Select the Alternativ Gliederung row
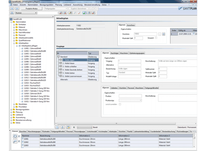206x151 pixels. tap(78, 80)
